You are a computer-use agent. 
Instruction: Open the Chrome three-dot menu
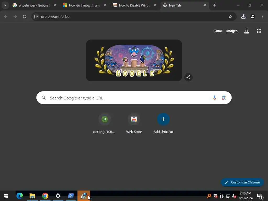click(x=262, y=16)
